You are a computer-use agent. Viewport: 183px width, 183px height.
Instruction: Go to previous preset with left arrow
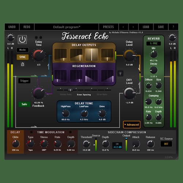(123, 27)
